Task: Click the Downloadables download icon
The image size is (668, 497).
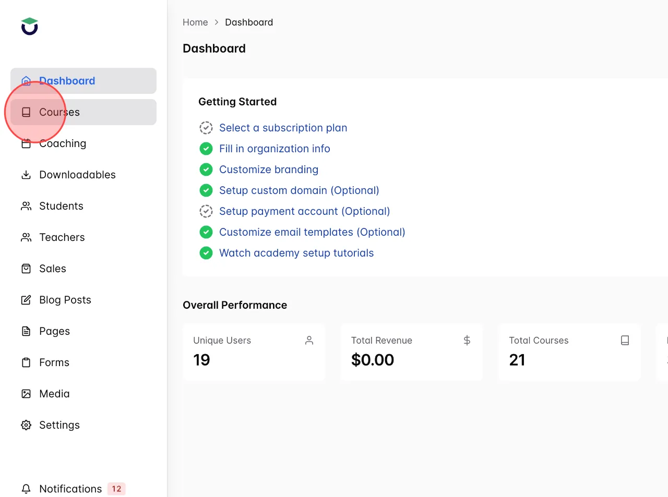Action: tap(26, 175)
